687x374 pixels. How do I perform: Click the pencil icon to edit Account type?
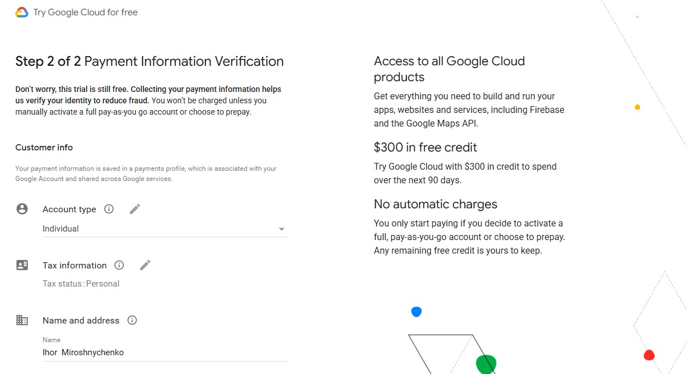point(134,209)
